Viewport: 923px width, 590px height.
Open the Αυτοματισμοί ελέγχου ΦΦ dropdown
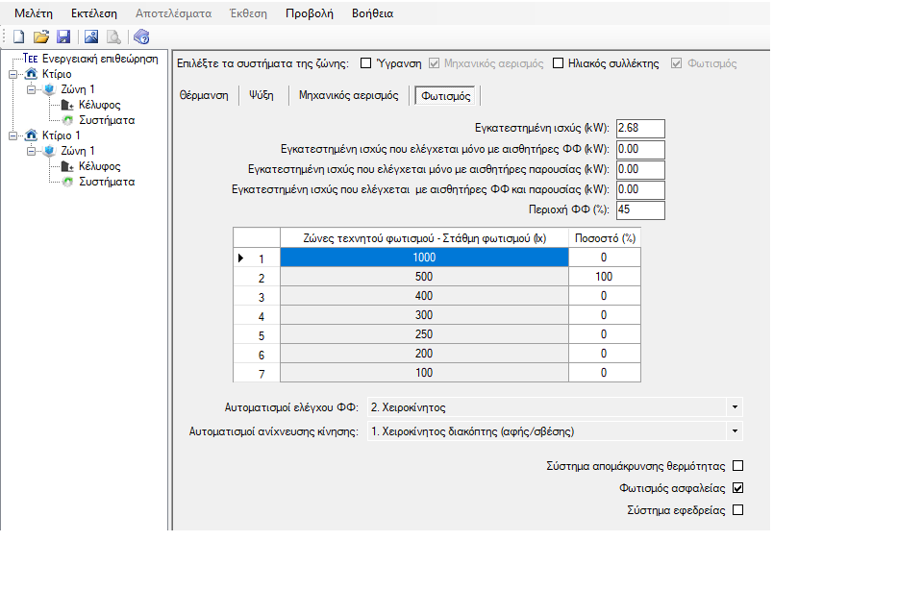[x=735, y=406]
